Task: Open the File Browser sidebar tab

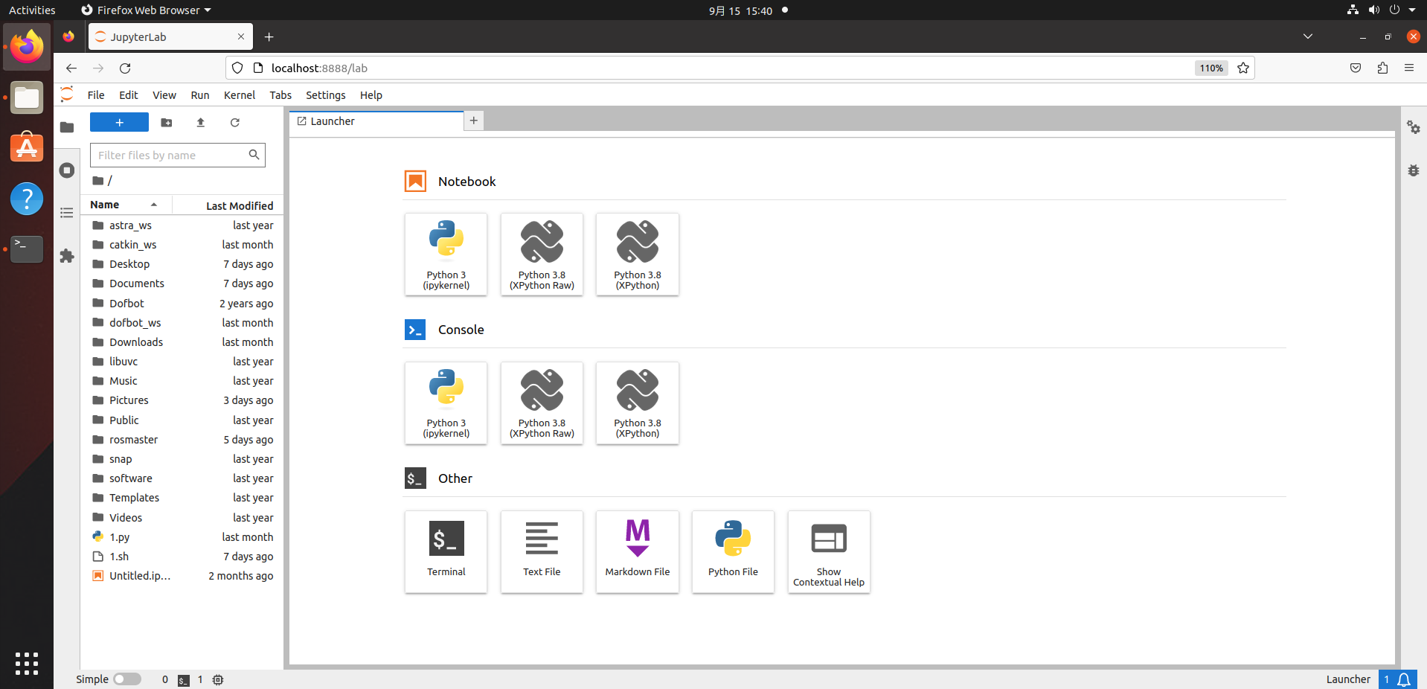Action: [x=67, y=127]
